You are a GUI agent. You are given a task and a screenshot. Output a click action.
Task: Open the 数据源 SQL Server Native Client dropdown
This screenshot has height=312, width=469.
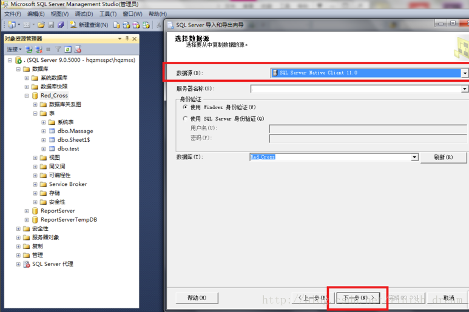[465, 73]
